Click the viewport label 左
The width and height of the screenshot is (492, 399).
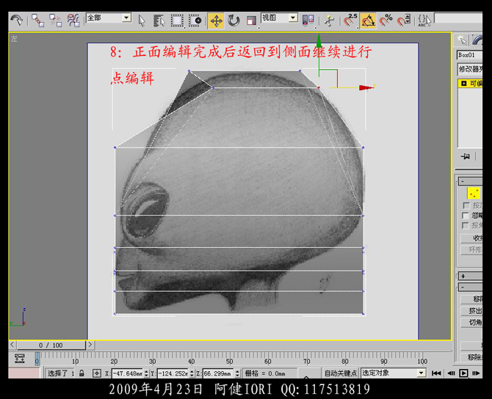tap(14, 39)
